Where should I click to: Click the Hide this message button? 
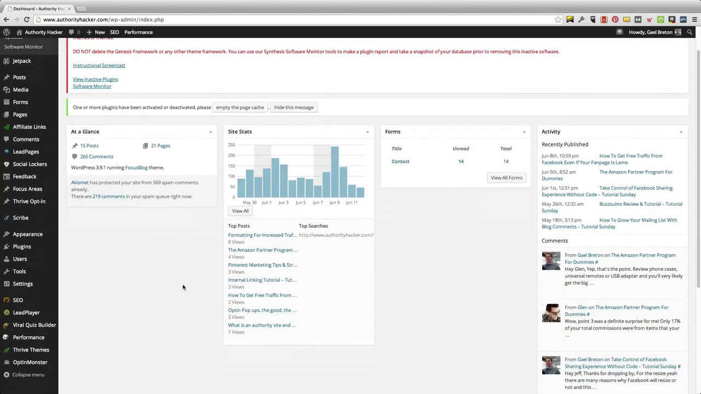click(294, 107)
